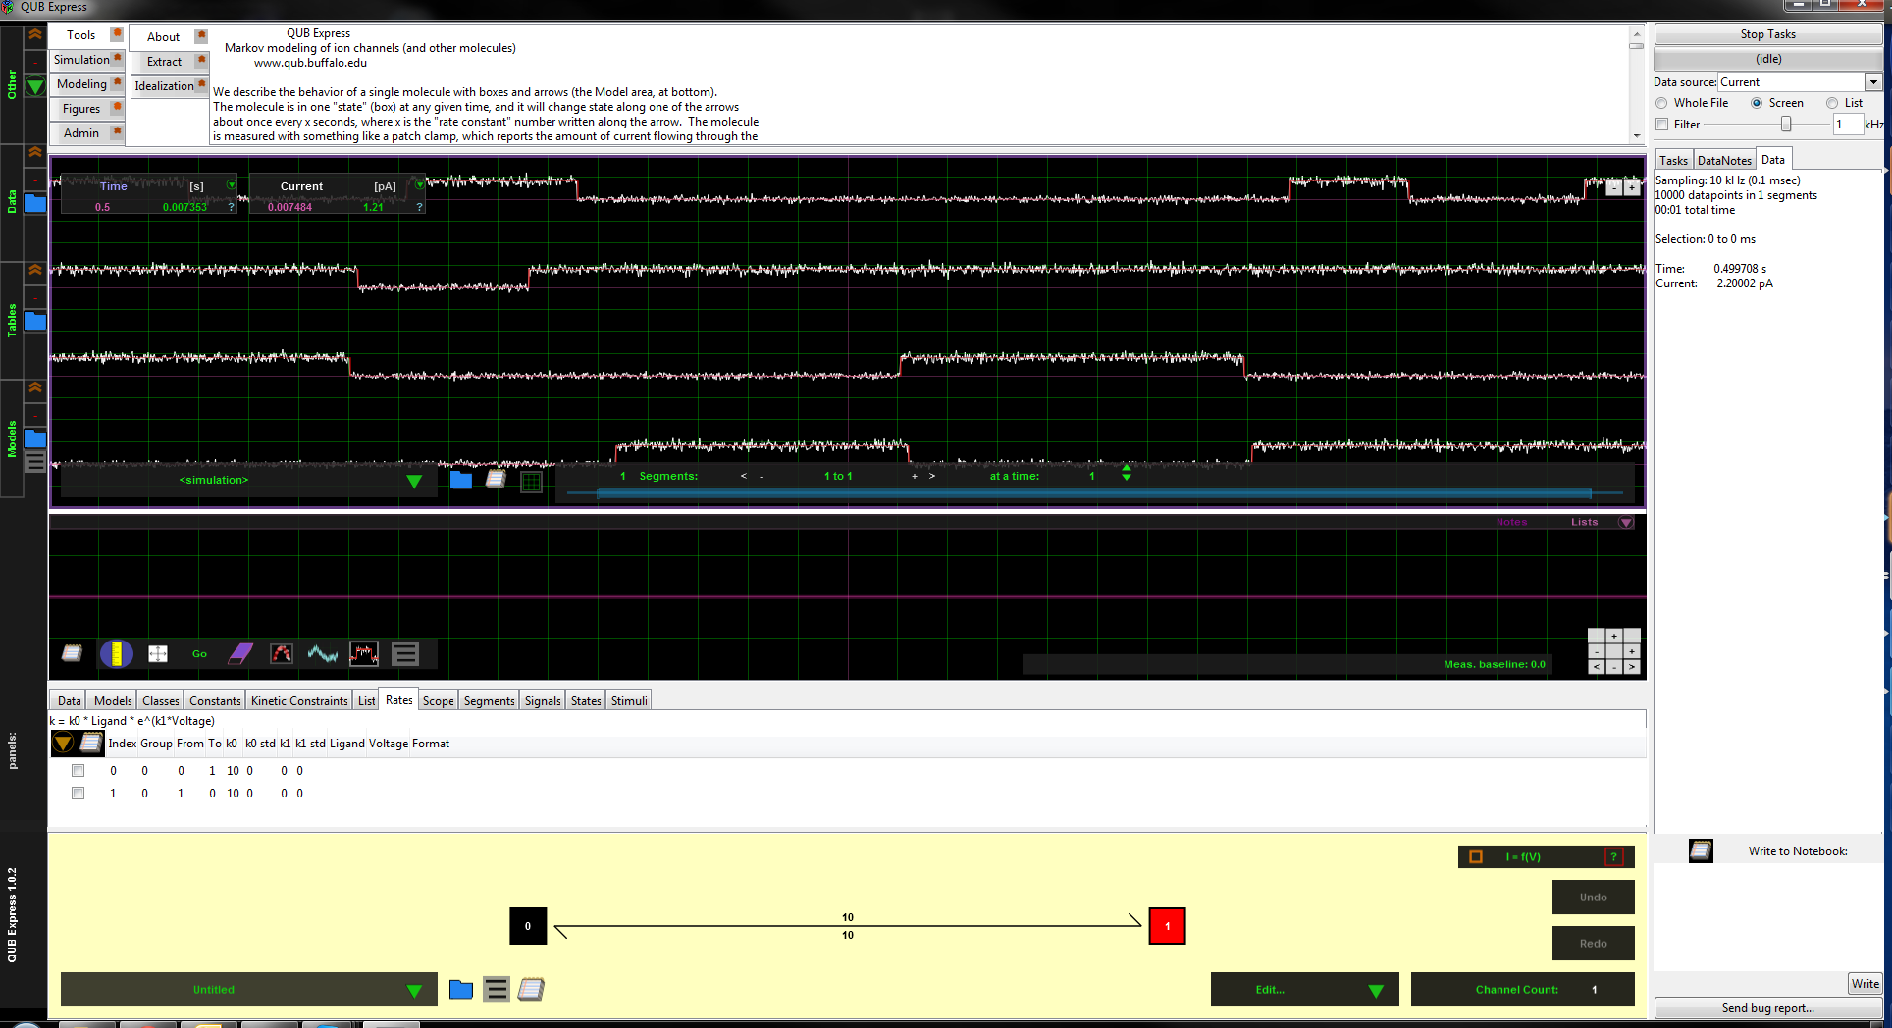Enable the Filter checkbox

1662,125
